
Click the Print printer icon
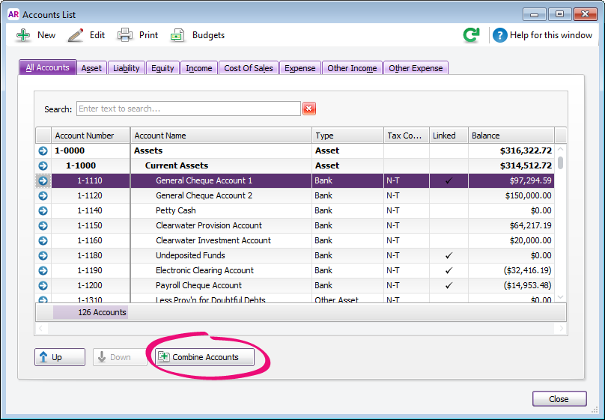(125, 35)
